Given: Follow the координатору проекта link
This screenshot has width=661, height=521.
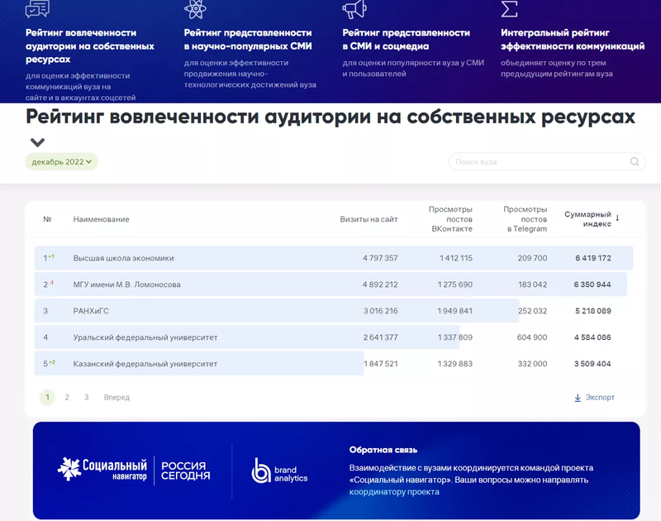Looking at the screenshot, I should pos(394,492).
